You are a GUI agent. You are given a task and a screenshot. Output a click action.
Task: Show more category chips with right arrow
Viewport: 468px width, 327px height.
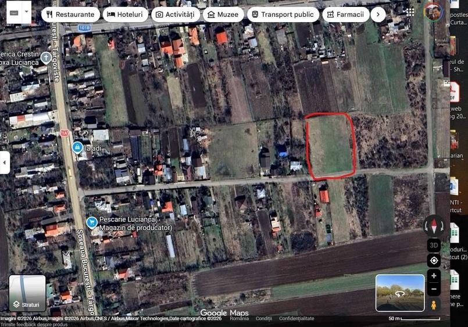(x=378, y=15)
